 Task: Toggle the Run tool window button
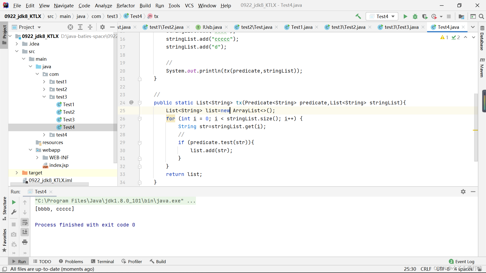(19, 261)
